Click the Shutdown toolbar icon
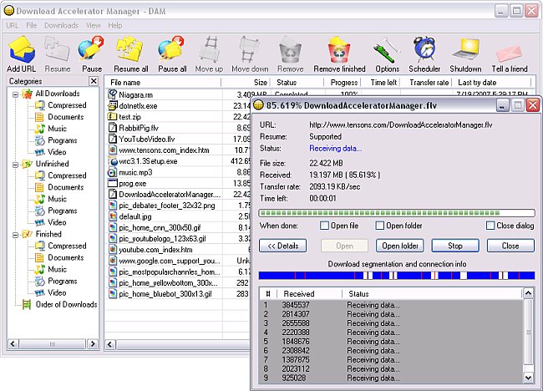This screenshot has width=543, height=391. pos(465,52)
